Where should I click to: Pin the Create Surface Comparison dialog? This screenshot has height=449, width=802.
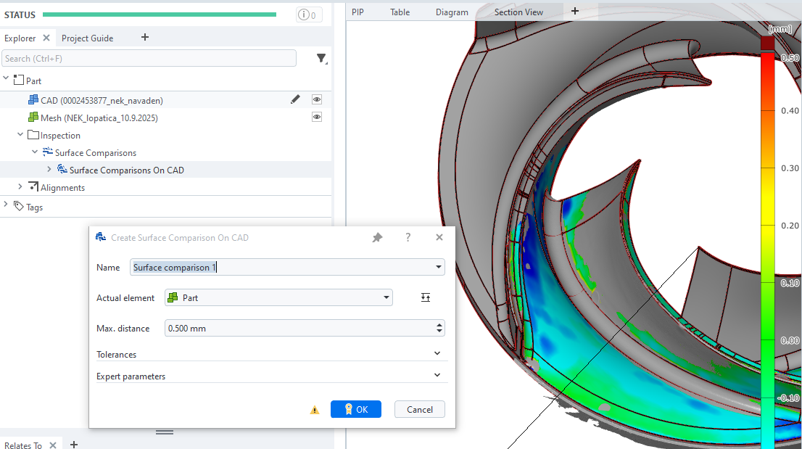pyautogui.click(x=377, y=238)
